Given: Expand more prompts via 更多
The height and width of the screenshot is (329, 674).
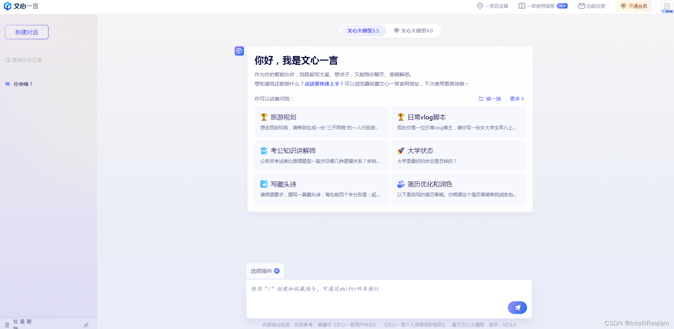Looking at the screenshot, I should tap(517, 99).
